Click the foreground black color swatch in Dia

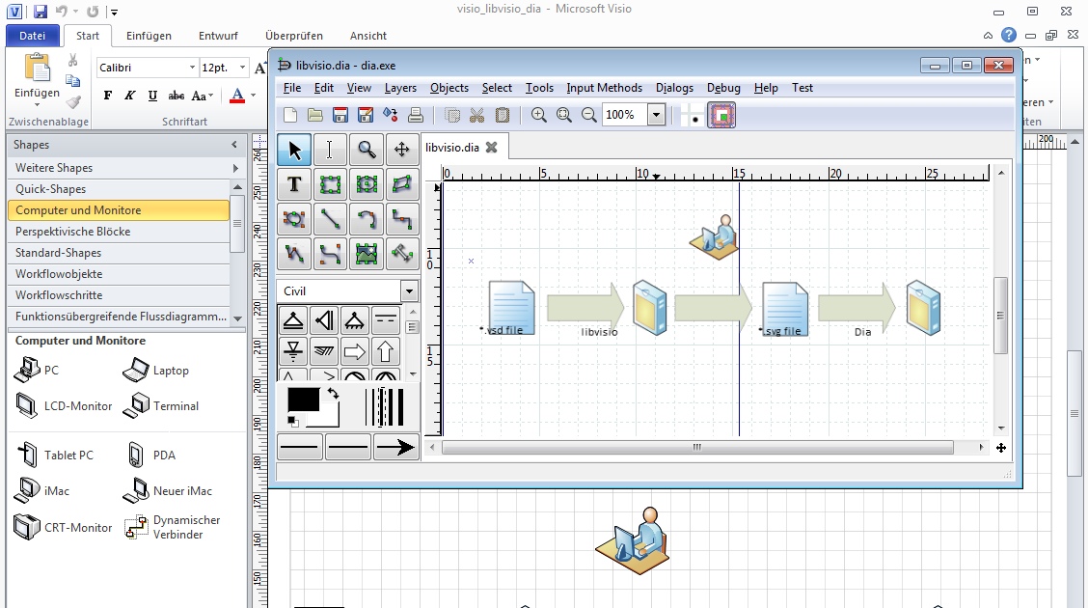click(x=303, y=401)
